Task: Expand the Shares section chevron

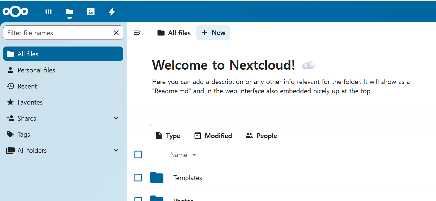Action: click(116, 118)
